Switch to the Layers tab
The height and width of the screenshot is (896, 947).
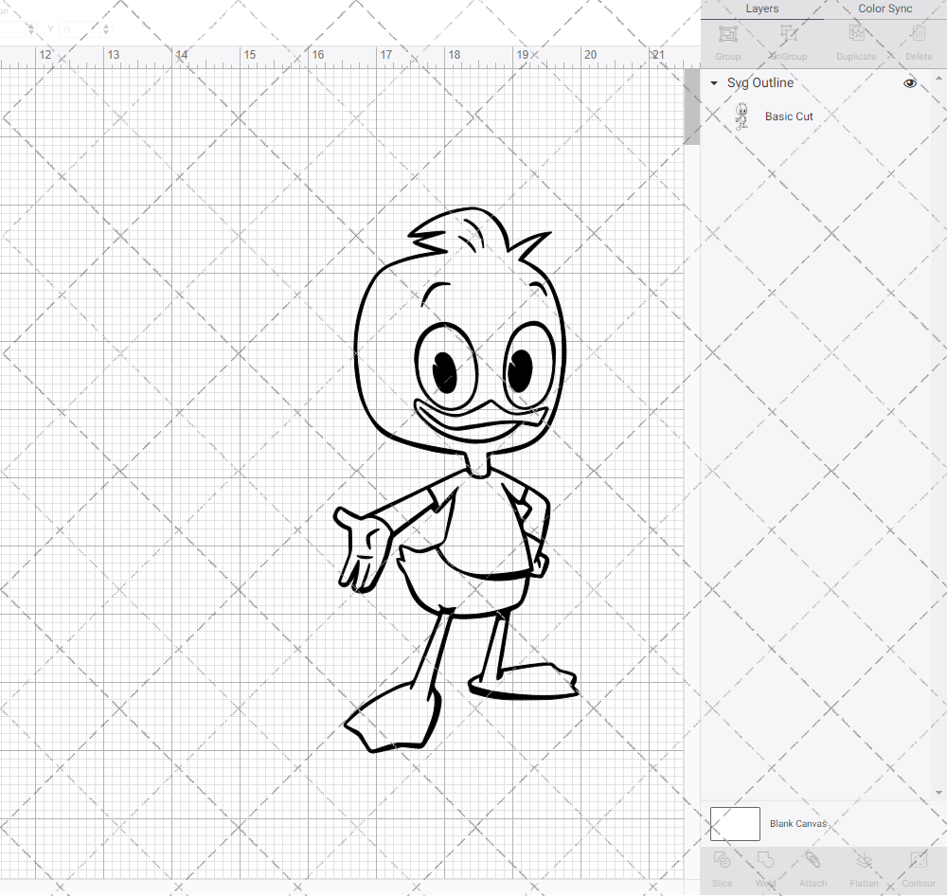(x=761, y=9)
